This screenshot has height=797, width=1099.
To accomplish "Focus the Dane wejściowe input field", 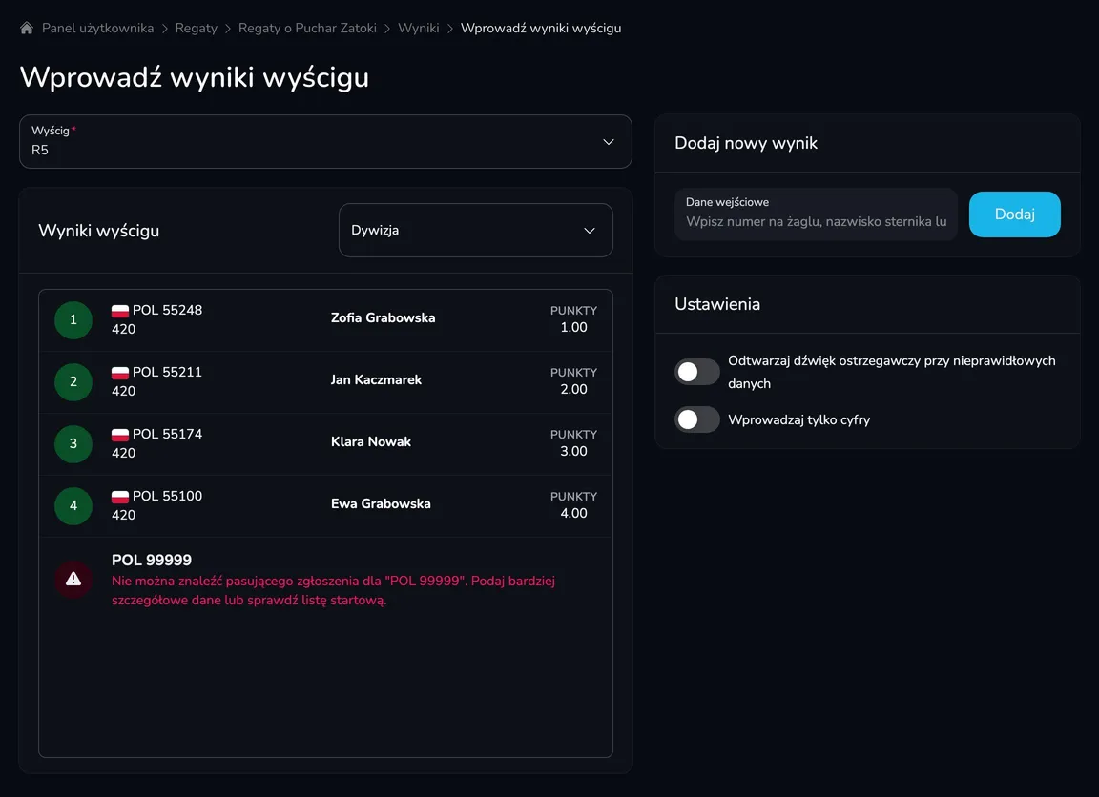I will coord(816,214).
